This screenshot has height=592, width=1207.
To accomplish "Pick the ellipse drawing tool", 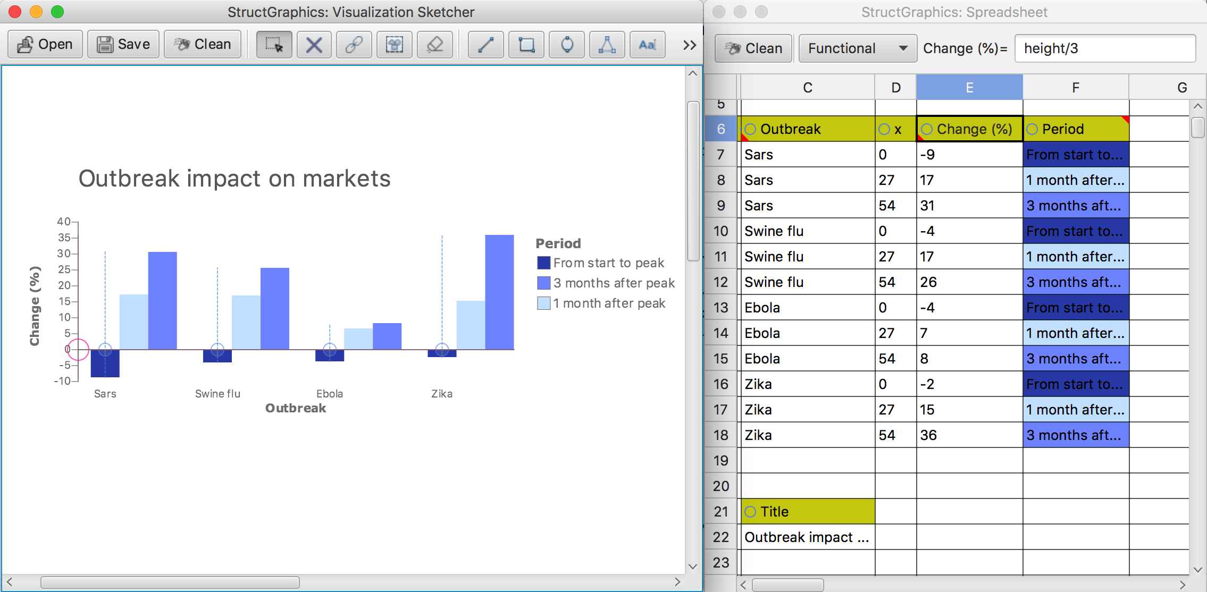I will (567, 45).
